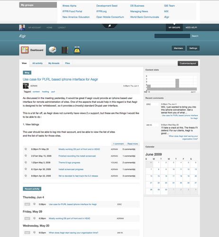Click the Customize layout button

tap(188, 64)
